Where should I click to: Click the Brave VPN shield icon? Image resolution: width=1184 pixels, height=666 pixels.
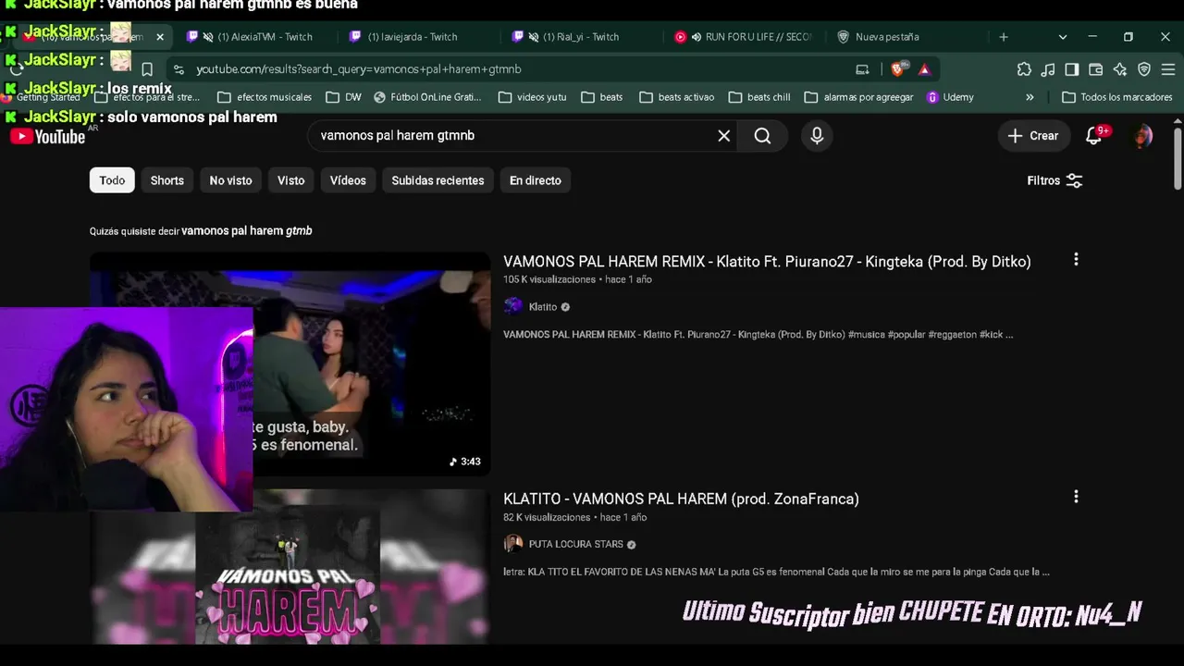tap(1144, 69)
